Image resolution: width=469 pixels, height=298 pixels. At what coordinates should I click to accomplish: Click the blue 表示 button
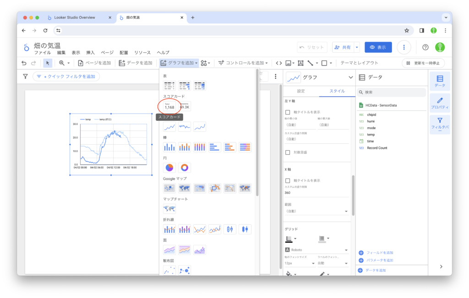click(x=378, y=47)
